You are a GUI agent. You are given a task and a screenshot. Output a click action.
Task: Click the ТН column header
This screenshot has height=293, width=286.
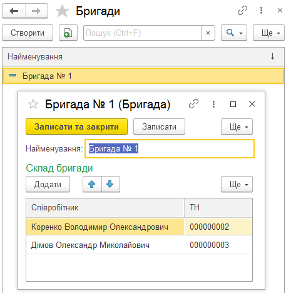click(218, 208)
